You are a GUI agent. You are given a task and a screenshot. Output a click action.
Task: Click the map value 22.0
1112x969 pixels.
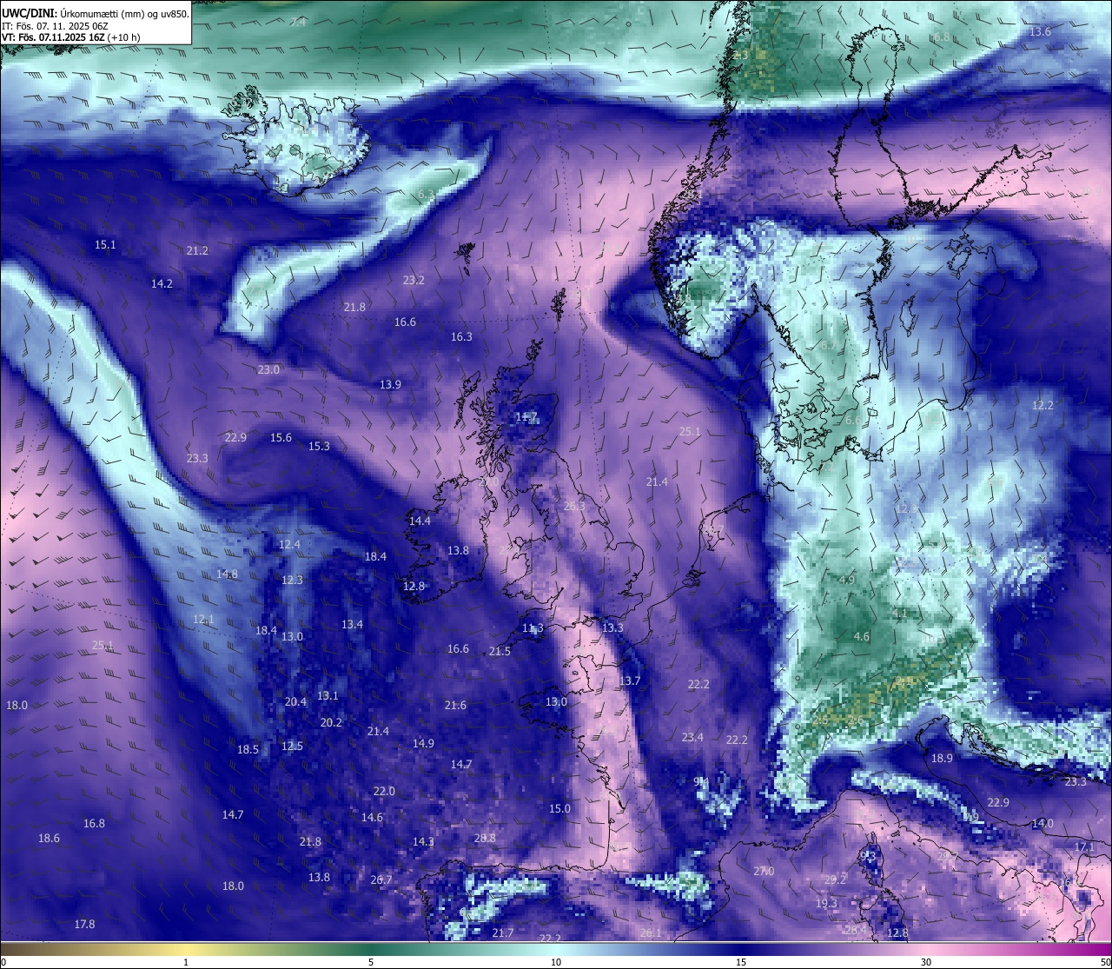coord(384,792)
